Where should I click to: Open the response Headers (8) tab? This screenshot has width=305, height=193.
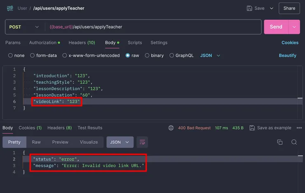[x=59, y=128]
